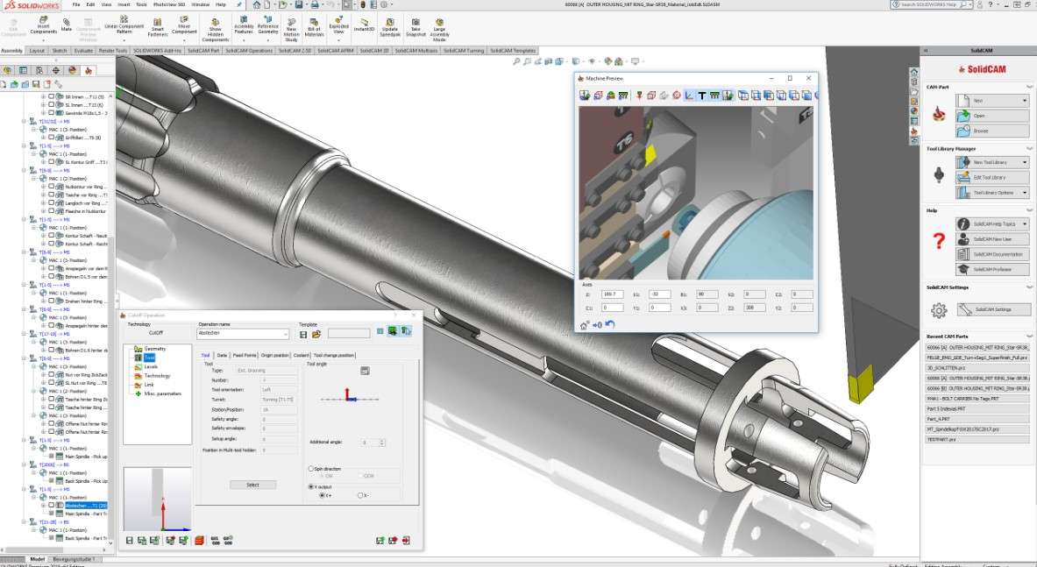
Task: Collapse the Tool Library Manager section chevron
Action: 1029,149
